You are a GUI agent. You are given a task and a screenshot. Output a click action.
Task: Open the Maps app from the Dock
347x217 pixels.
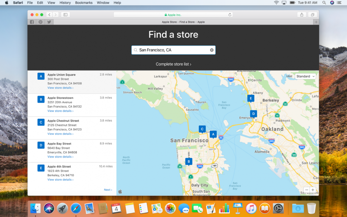point(157,208)
